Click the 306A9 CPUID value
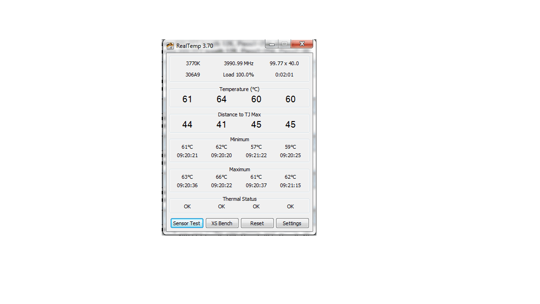The width and height of the screenshot is (540, 304). [193, 75]
